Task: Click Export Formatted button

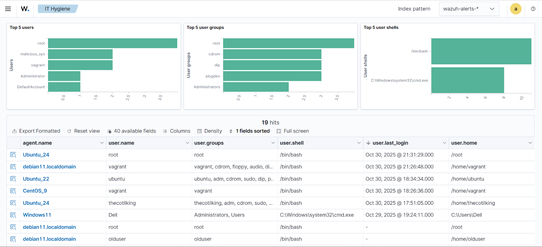Action: [x=36, y=131]
